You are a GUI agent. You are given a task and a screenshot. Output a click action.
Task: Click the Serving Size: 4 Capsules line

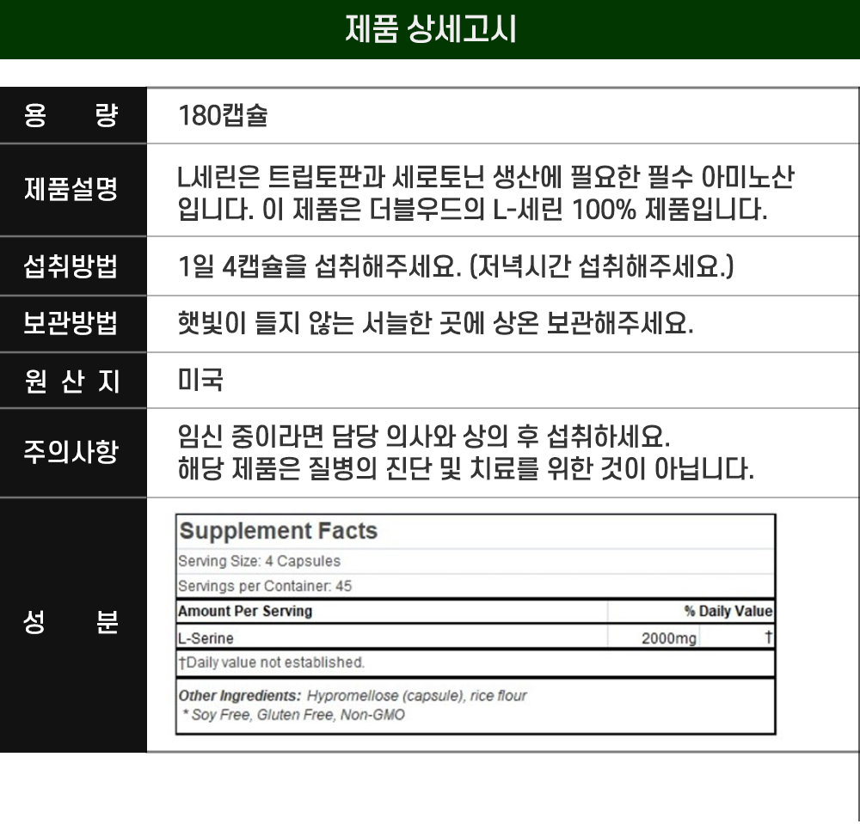click(x=259, y=561)
